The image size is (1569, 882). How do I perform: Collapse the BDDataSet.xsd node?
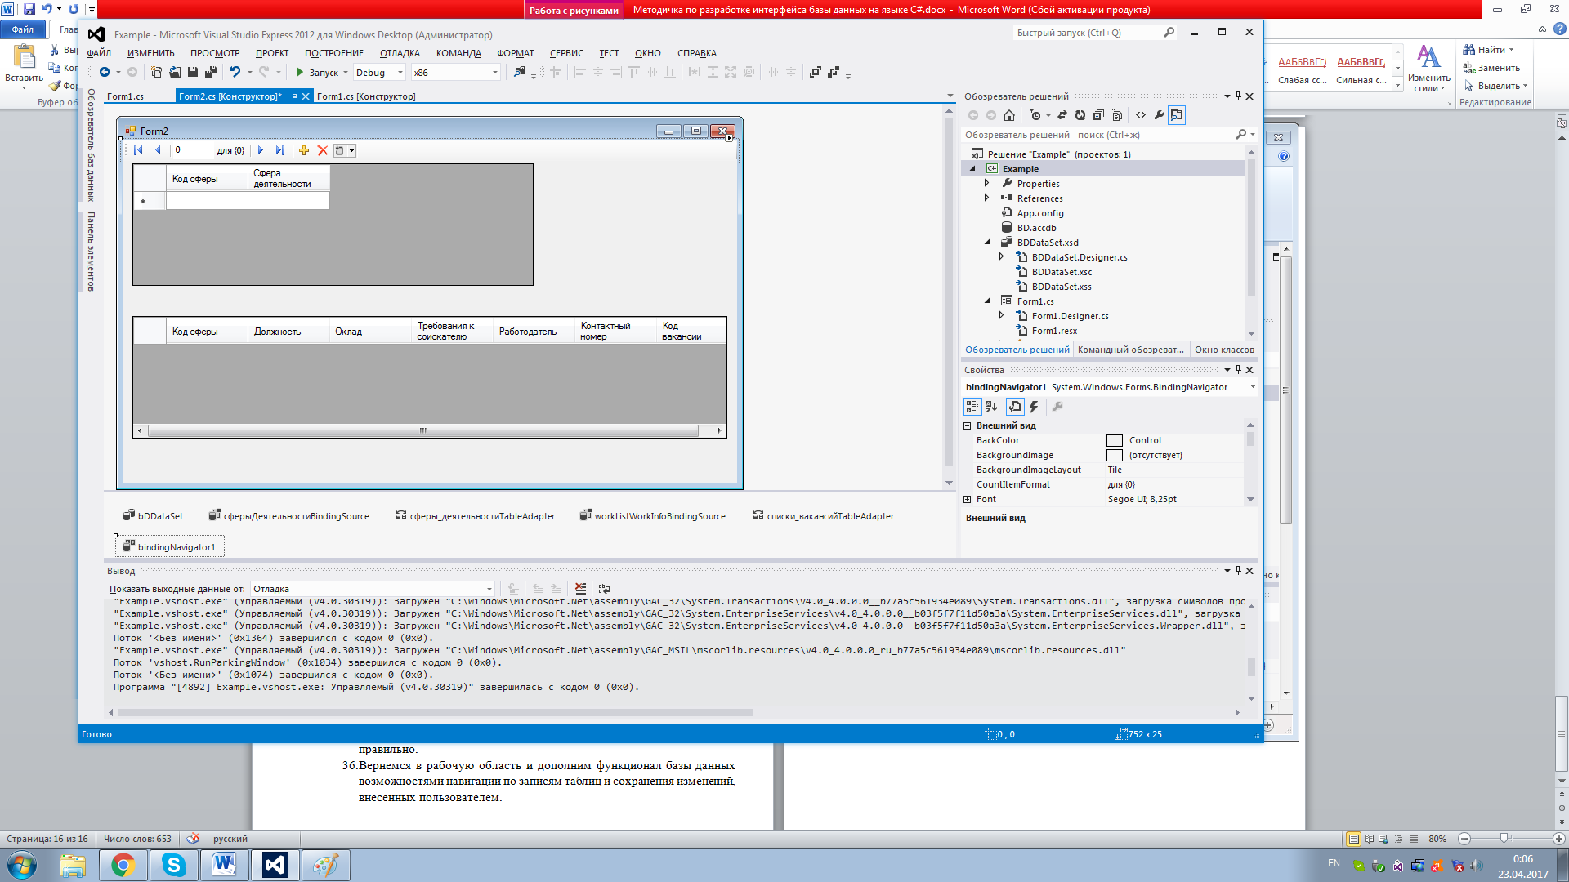click(x=987, y=243)
